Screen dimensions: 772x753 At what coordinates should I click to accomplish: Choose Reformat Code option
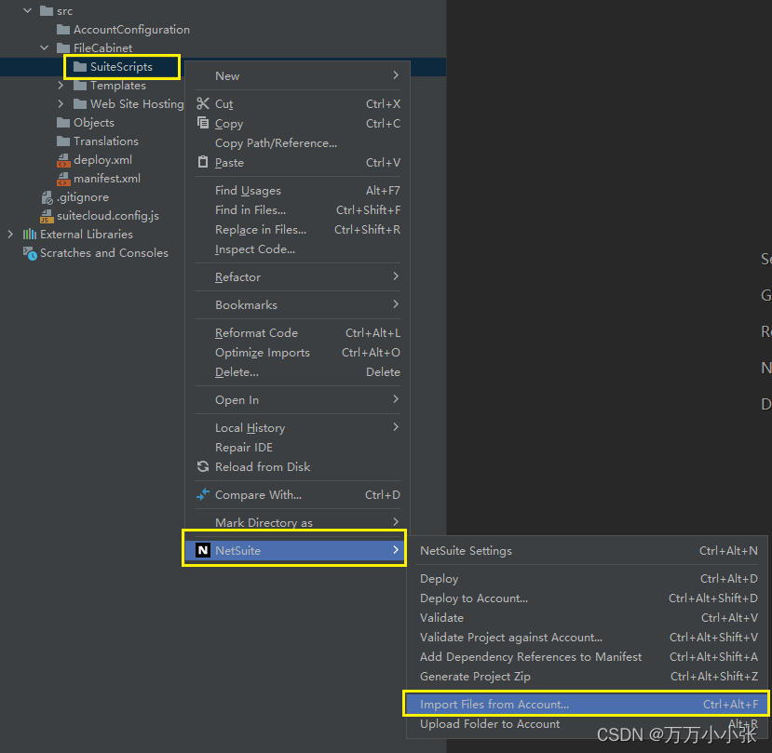pos(297,332)
